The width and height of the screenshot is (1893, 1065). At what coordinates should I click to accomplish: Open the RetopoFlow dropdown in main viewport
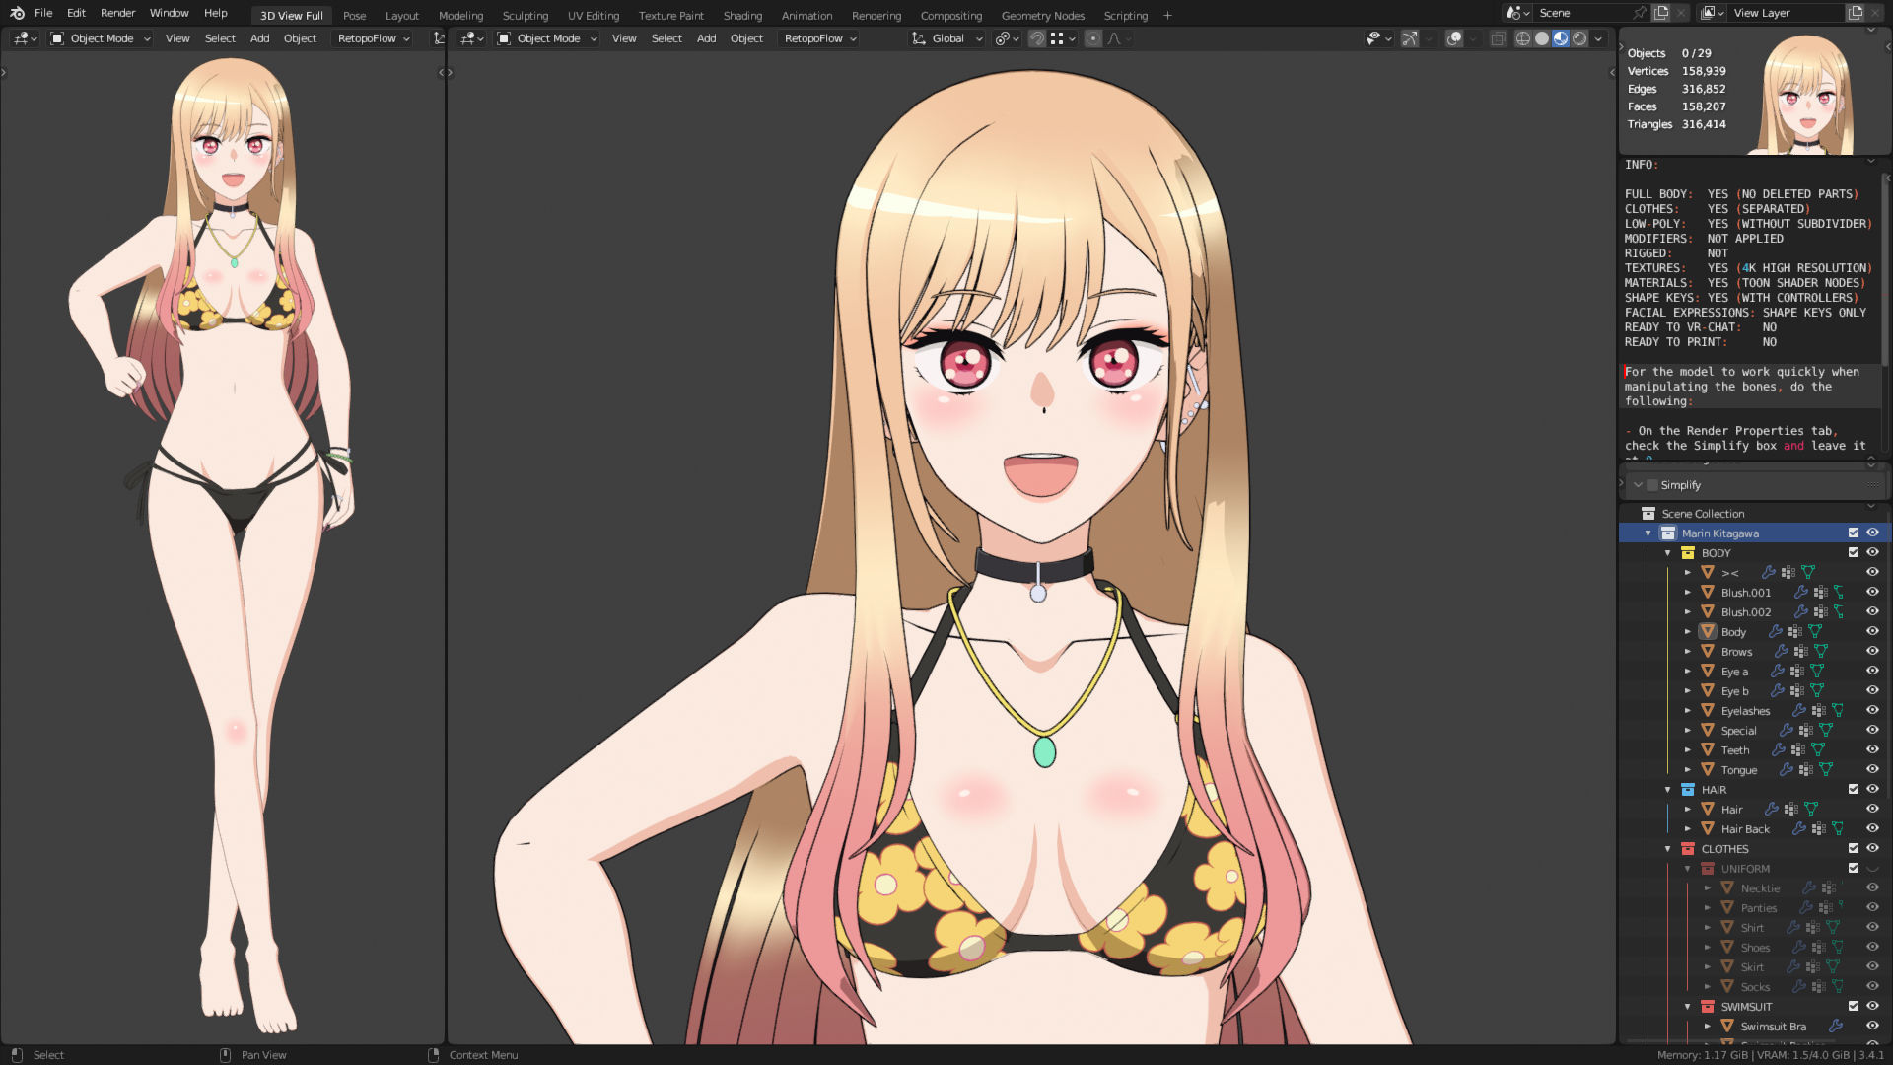pyautogui.click(x=820, y=38)
